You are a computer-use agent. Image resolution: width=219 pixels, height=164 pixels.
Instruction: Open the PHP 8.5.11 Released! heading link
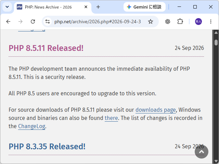click(x=46, y=48)
